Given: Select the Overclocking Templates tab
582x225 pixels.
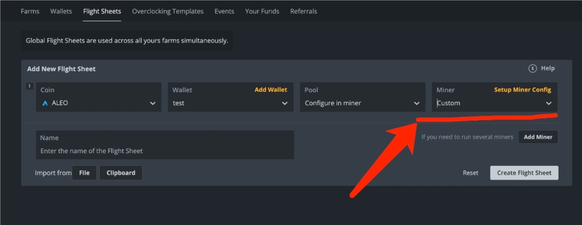Looking at the screenshot, I should [x=168, y=11].
